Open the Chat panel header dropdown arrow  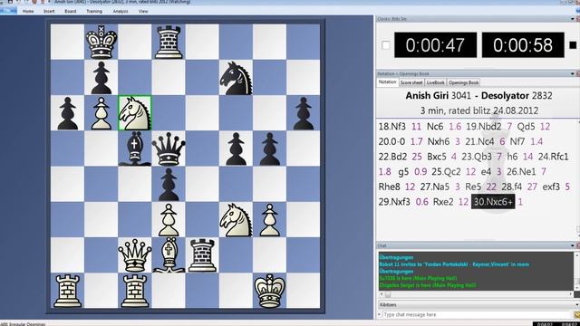pos(573,245)
